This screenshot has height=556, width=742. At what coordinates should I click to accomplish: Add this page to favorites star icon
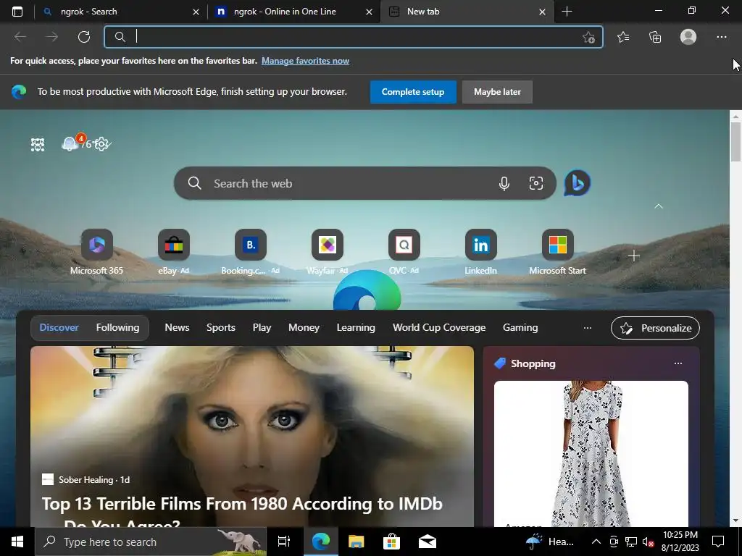(x=588, y=38)
